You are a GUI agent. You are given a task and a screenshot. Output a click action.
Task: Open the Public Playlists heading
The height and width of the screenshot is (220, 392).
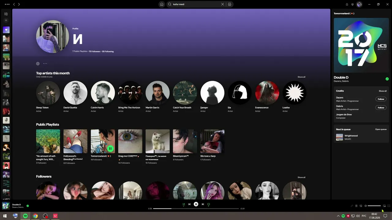[47, 124]
